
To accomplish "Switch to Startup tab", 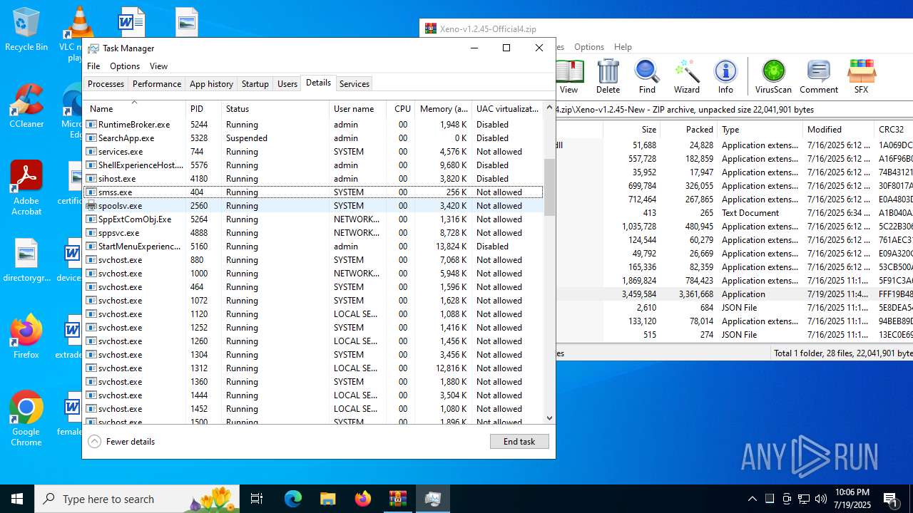I will (x=255, y=84).
